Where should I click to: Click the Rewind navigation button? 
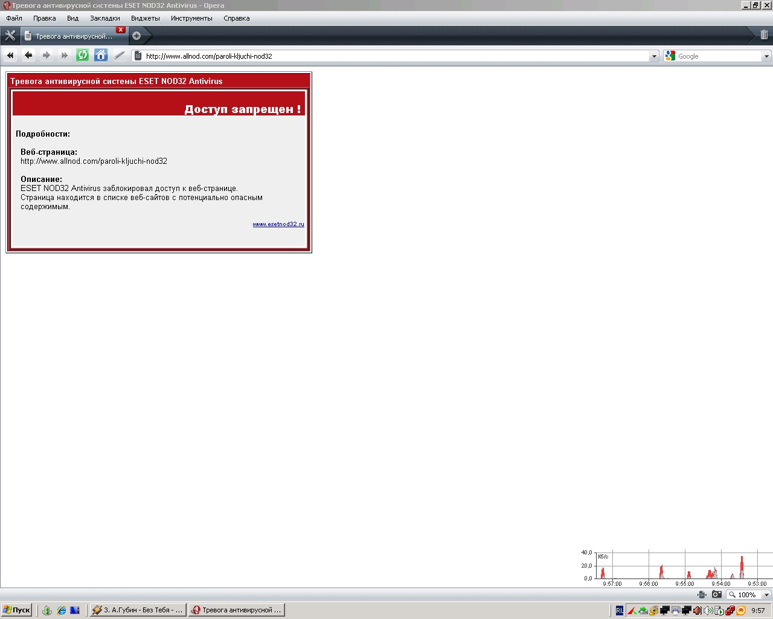click(10, 56)
